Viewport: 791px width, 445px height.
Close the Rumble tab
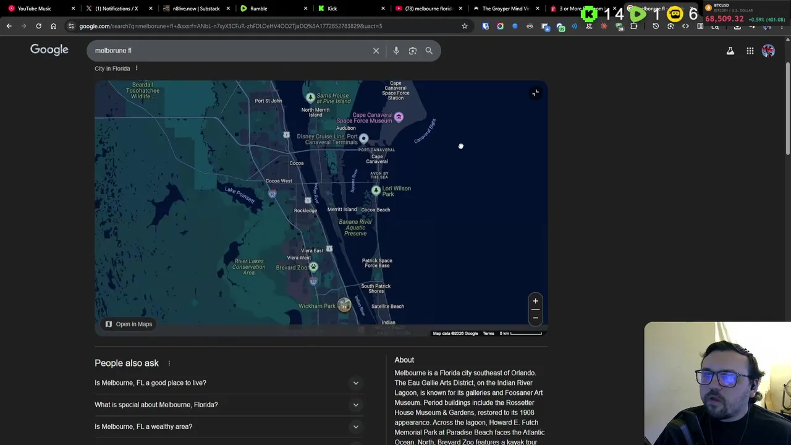pyautogui.click(x=305, y=9)
